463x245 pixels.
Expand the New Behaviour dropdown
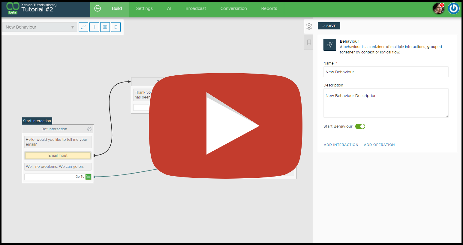pyautogui.click(x=40, y=27)
